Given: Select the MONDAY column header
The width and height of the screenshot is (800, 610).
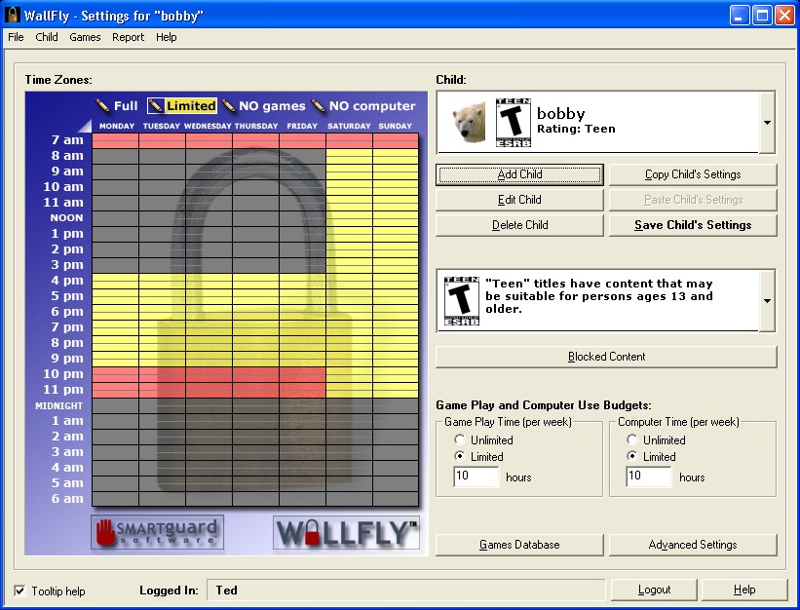Looking at the screenshot, I should click(x=117, y=126).
